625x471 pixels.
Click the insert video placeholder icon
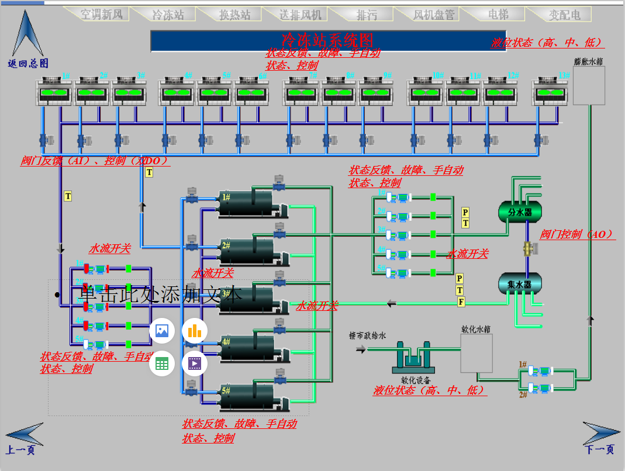[195, 364]
